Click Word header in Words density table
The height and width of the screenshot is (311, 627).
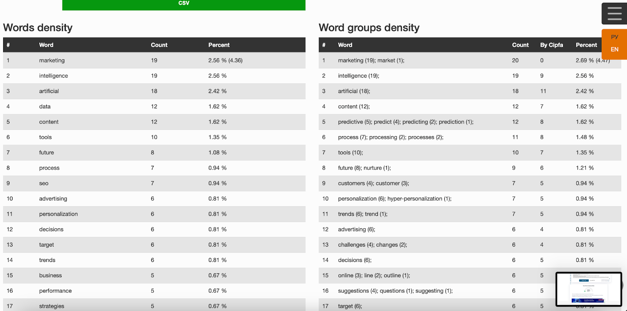[46, 45]
